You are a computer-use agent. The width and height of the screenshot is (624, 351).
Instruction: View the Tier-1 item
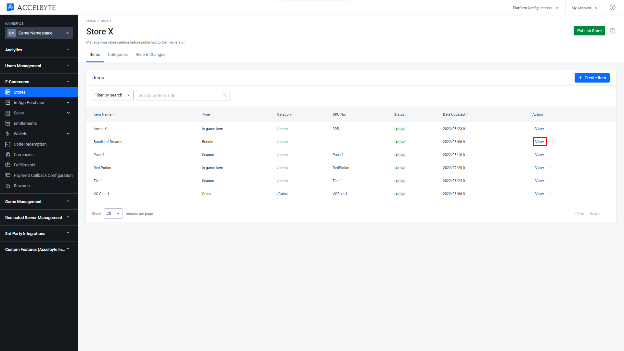click(x=539, y=181)
